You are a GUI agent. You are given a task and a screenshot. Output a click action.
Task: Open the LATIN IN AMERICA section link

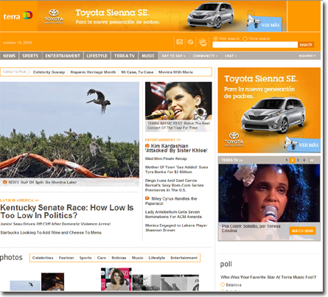19,200
